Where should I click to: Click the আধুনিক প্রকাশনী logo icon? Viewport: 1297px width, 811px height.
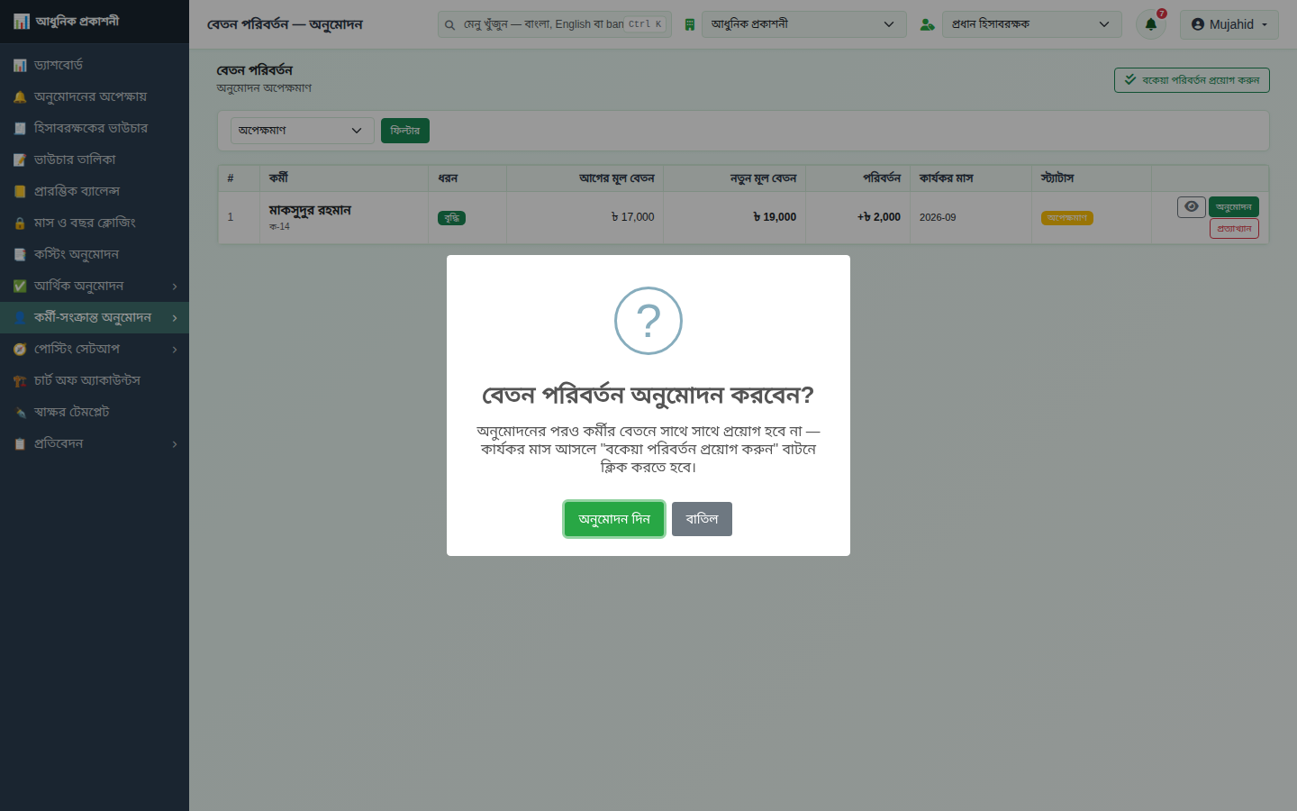(x=22, y=22)
